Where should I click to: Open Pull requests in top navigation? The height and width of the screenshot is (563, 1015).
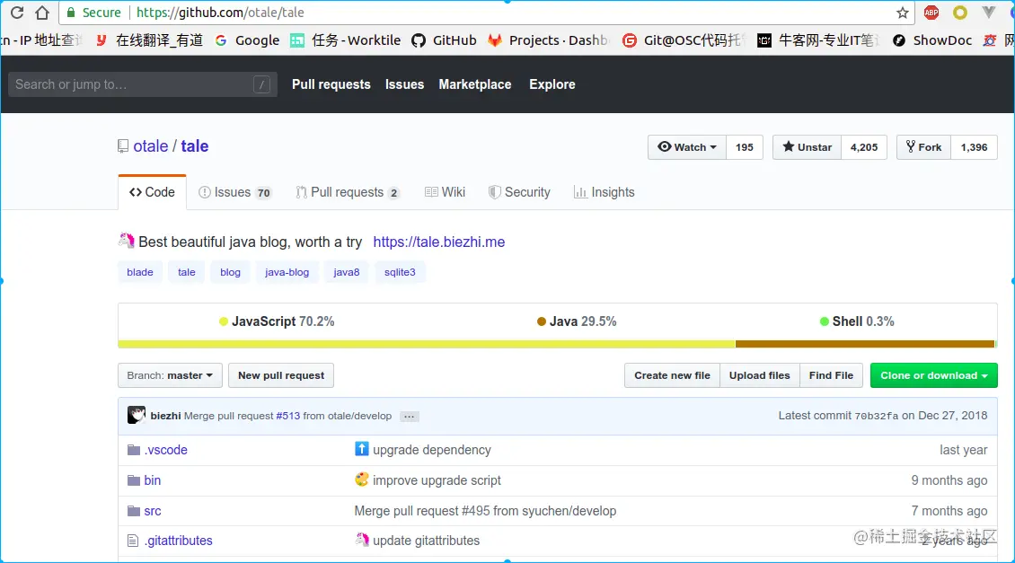click(331, 84)
